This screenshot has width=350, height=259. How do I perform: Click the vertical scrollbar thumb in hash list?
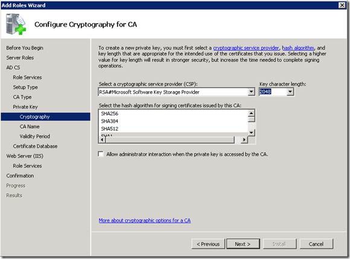tap(252, 120)
